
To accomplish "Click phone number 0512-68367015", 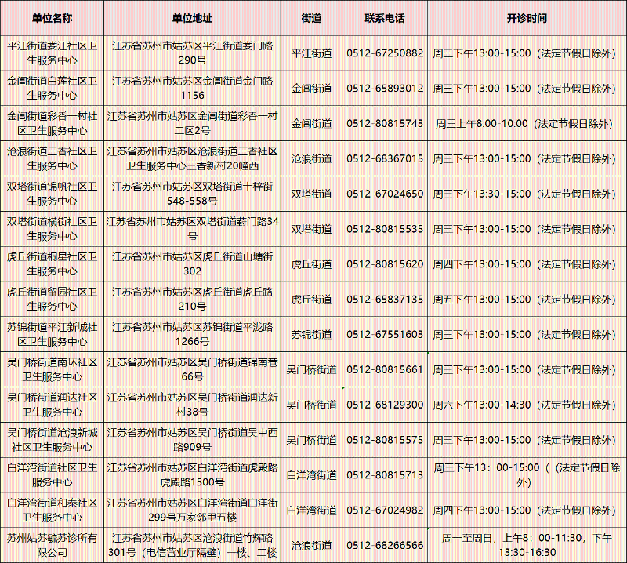I will tap(385, 159).
